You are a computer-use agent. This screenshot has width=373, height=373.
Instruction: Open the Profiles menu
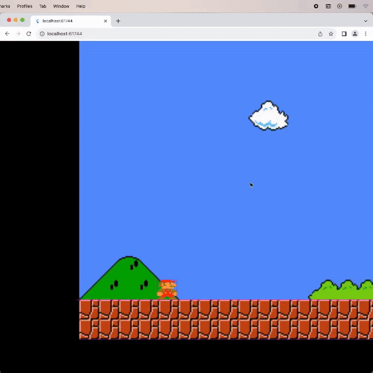(24, 6)
